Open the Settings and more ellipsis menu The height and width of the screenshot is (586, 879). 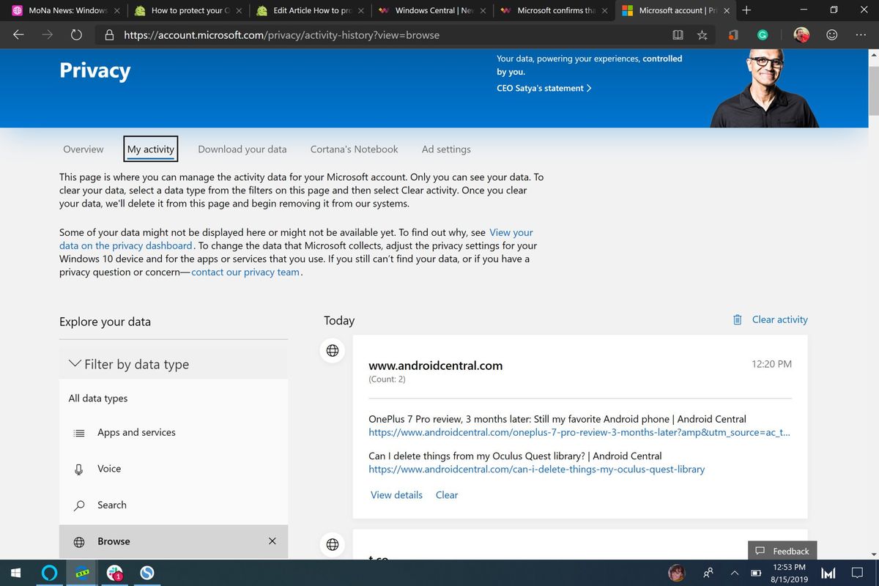coord(861,34)
